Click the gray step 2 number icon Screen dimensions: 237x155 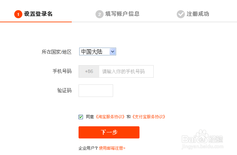coord(99,14)
